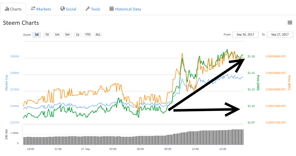The image size is (296, 156).
Task: Switch to the Markets tab
Action: pos(41,9)
